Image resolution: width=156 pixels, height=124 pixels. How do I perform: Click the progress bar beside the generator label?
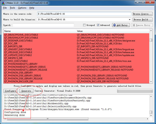[135, 91]
